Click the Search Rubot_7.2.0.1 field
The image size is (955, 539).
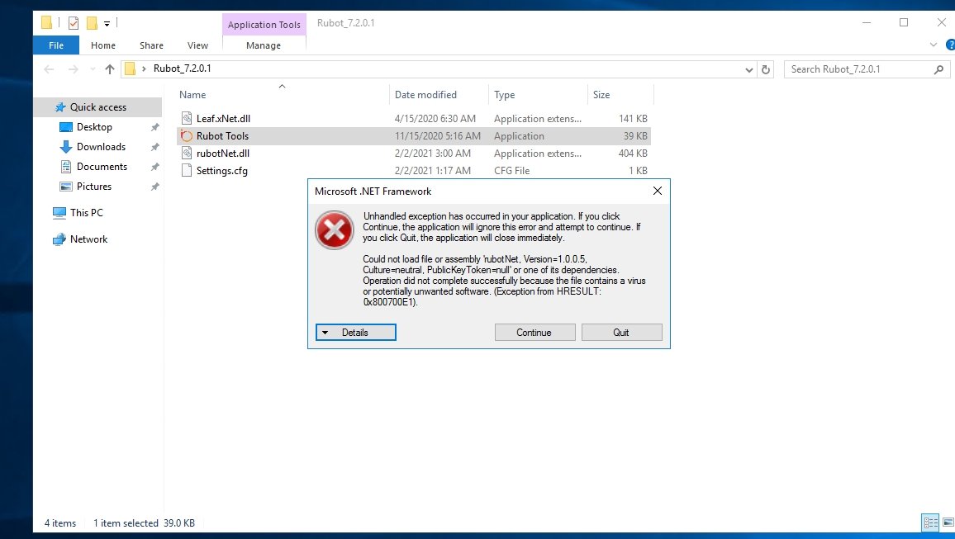point(859,69)
